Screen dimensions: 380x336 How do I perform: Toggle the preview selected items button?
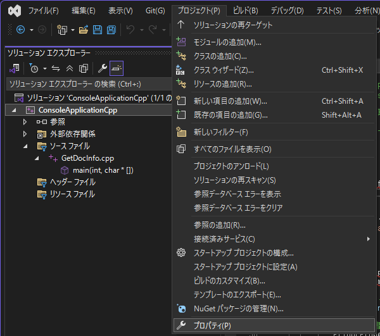pyautogui.click(x=116, y=68)
